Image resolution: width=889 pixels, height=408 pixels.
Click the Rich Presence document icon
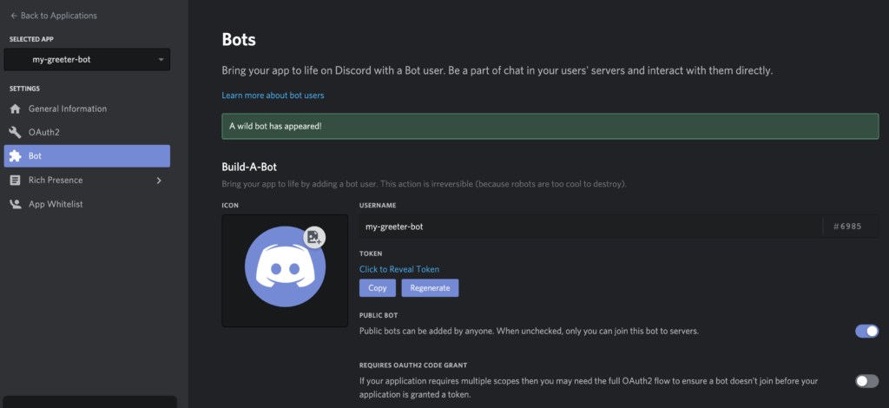click(16, 181)
